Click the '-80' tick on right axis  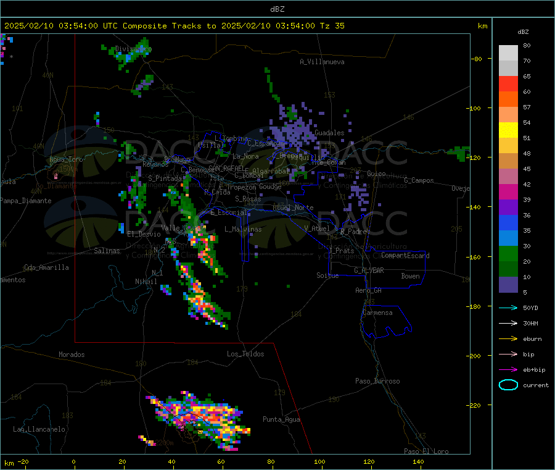point(477,59)
